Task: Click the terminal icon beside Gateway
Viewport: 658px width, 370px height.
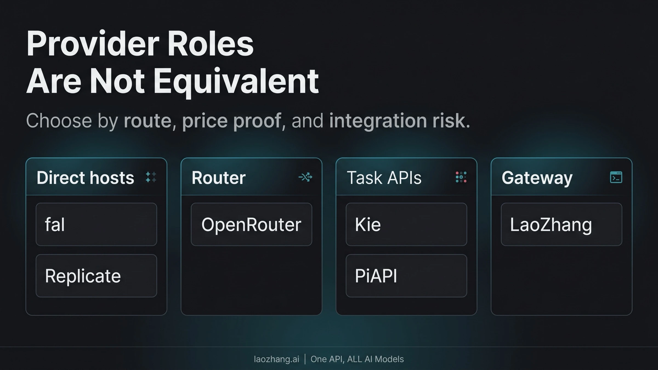Action: pyautogui.click(x=616, y=177)
